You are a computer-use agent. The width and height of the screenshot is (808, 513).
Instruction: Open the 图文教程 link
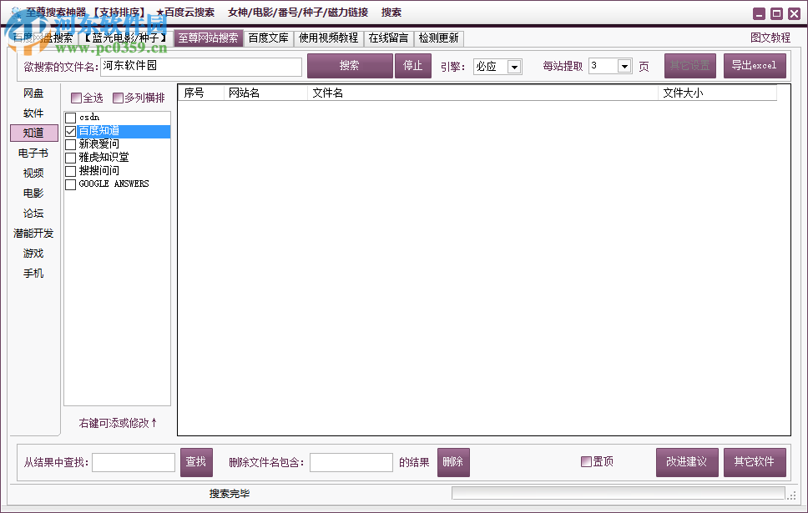click(x=770, y=38)
